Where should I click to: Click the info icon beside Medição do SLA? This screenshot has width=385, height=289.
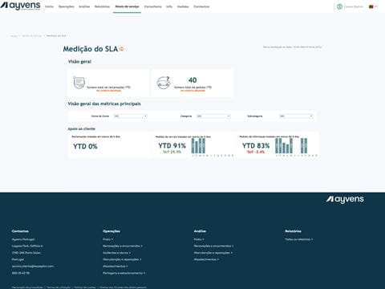point(122,49)
